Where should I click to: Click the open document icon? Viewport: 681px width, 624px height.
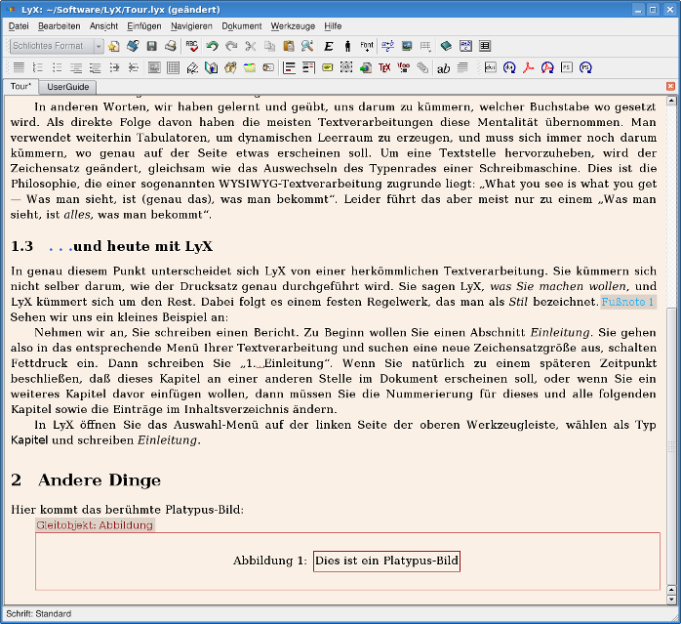pyautogui.click(x=133, y=46)
